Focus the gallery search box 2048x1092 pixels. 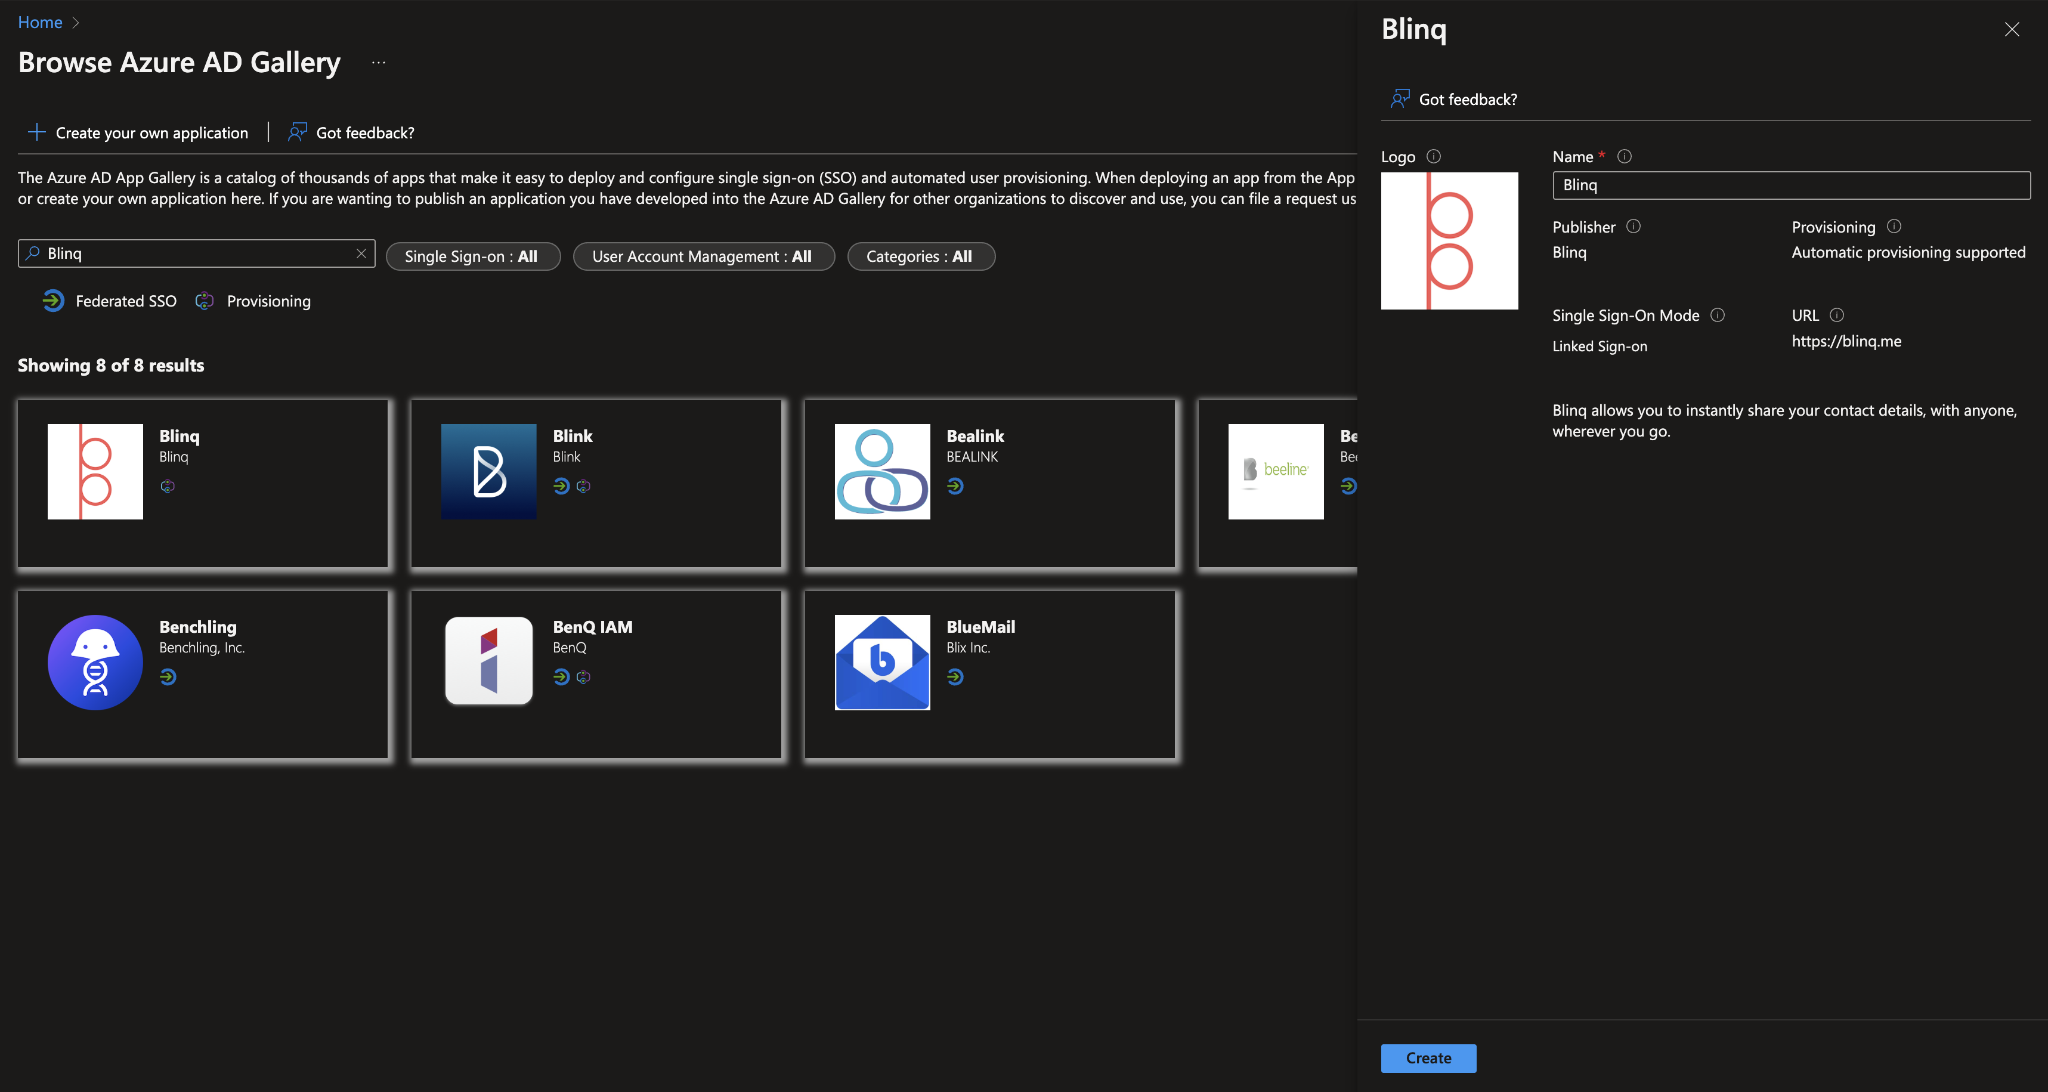196,253
